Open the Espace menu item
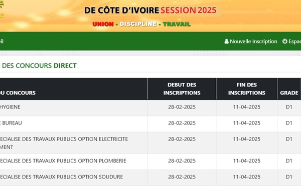 [291, 41]
